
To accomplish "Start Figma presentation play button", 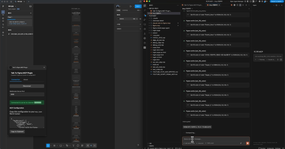I will (x=130, y=6).
